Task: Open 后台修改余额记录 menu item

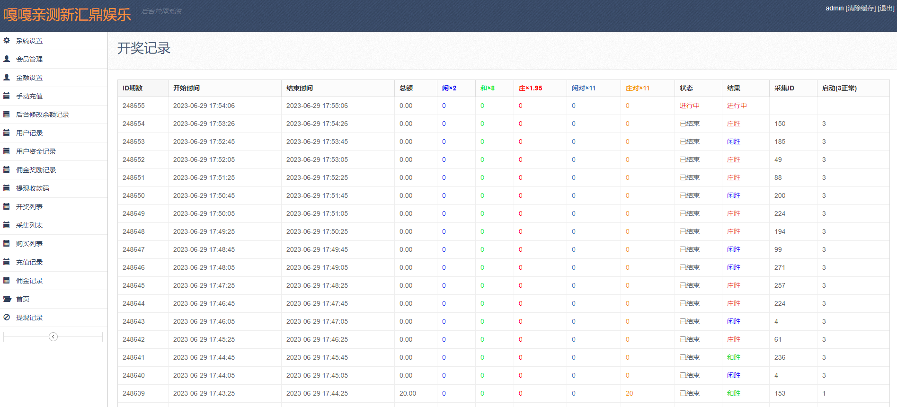Action: click(43, 115)
